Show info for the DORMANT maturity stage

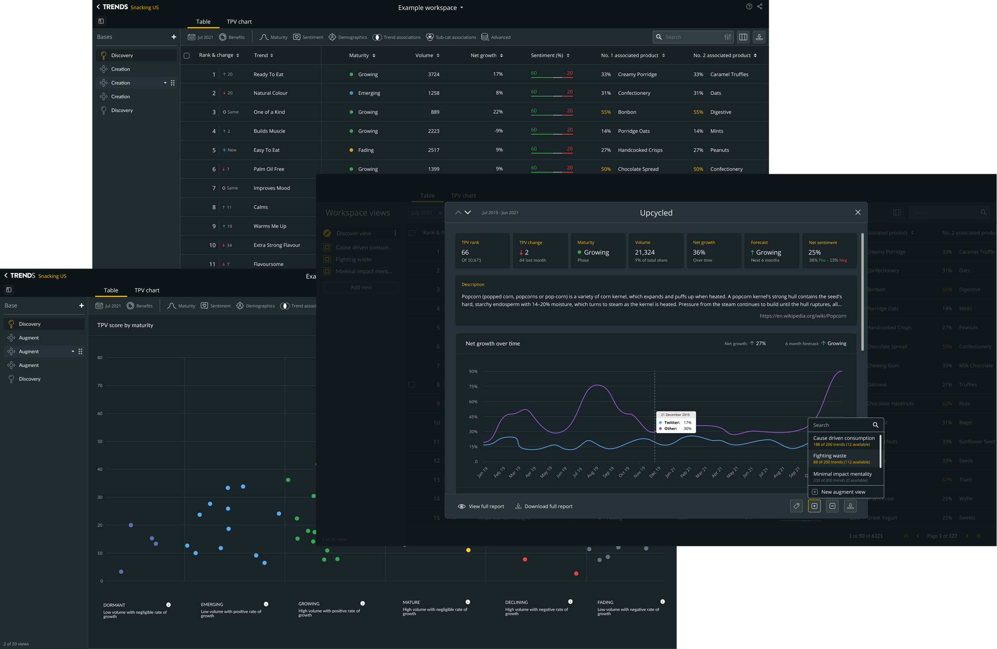tap(168, 605)
